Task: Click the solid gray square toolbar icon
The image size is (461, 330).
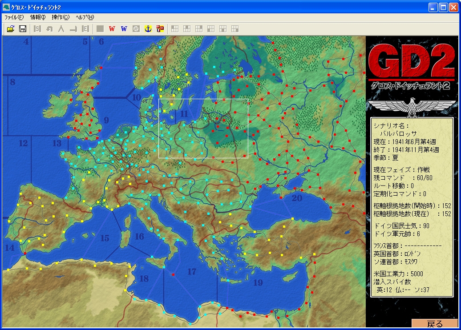Action: [100, 29]
